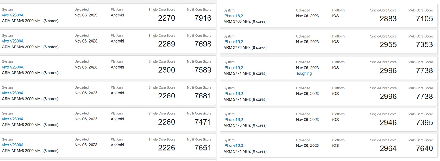The height and width of the screenshot is (161, 440).
Task: Open vivo V2309A entry scoring 2269 single-core
Action: click(x=13, y=41)
